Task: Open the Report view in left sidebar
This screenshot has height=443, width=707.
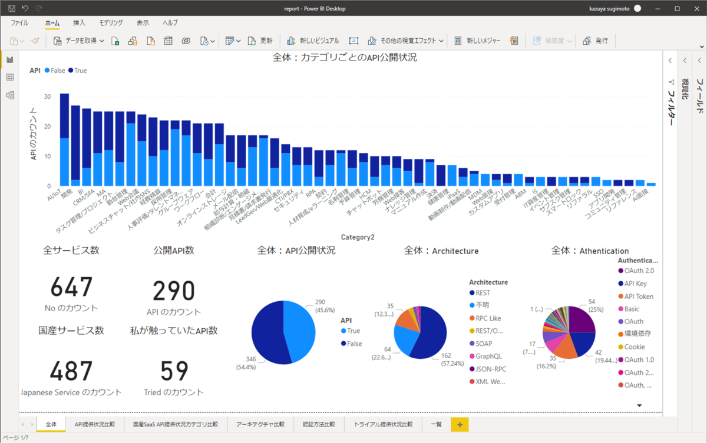Action: pyautogui.click(x=10, y=59)
